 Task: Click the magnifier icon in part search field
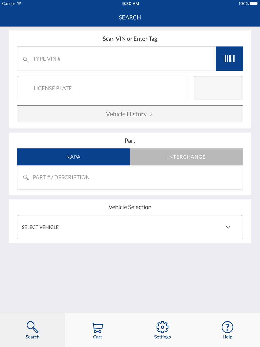pos(26,178)
